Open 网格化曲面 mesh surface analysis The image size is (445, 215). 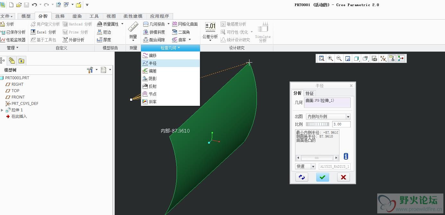pos(185,24)
